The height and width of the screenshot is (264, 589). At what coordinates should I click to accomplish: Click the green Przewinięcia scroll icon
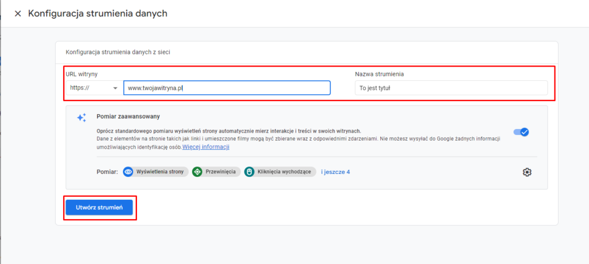(197, 172)
